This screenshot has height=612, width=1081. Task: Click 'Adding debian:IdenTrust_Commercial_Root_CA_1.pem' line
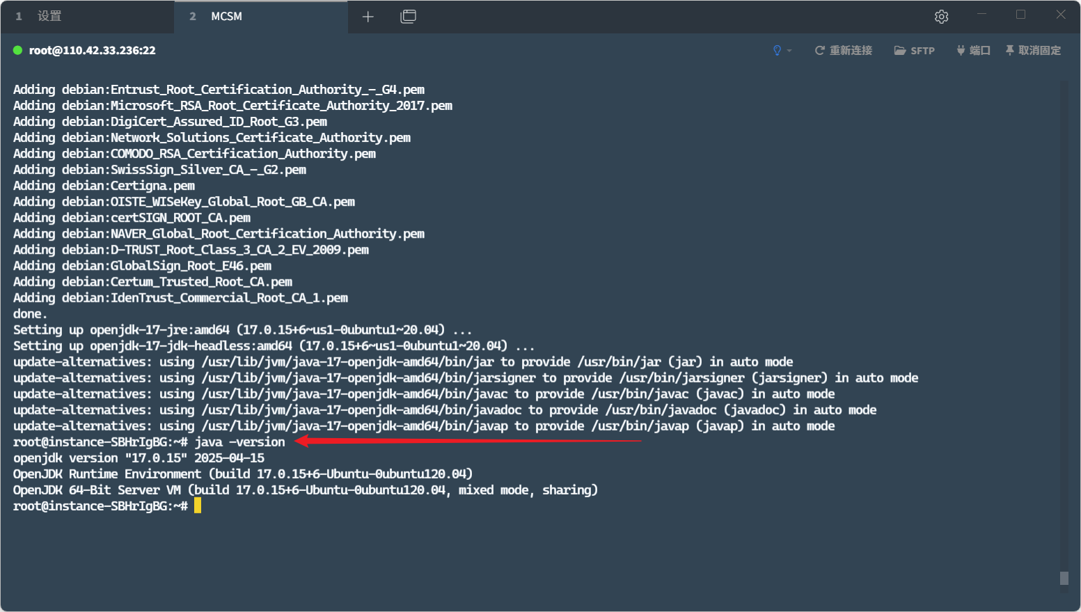tap(180, 298)
